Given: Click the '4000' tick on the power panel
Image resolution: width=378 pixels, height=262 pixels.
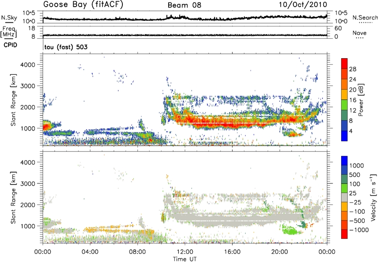Looking at the screenshot, I should point(27,65).
